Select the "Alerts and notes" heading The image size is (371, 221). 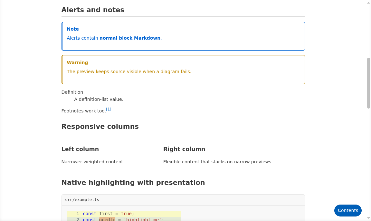click(93, 10)
